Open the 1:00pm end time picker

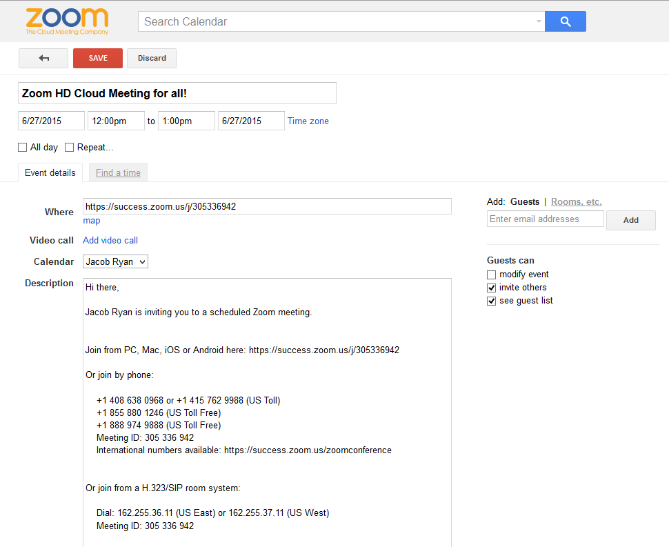186,121
